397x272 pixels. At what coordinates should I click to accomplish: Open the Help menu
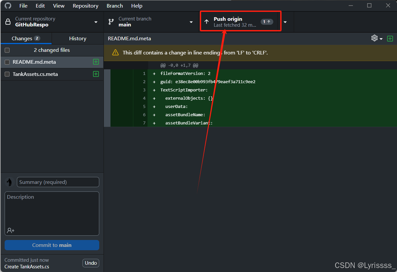(137, 6)
